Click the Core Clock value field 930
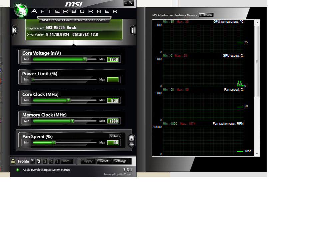Image resolution: width=333 pixels, height=250 pixels. (114, 100)
